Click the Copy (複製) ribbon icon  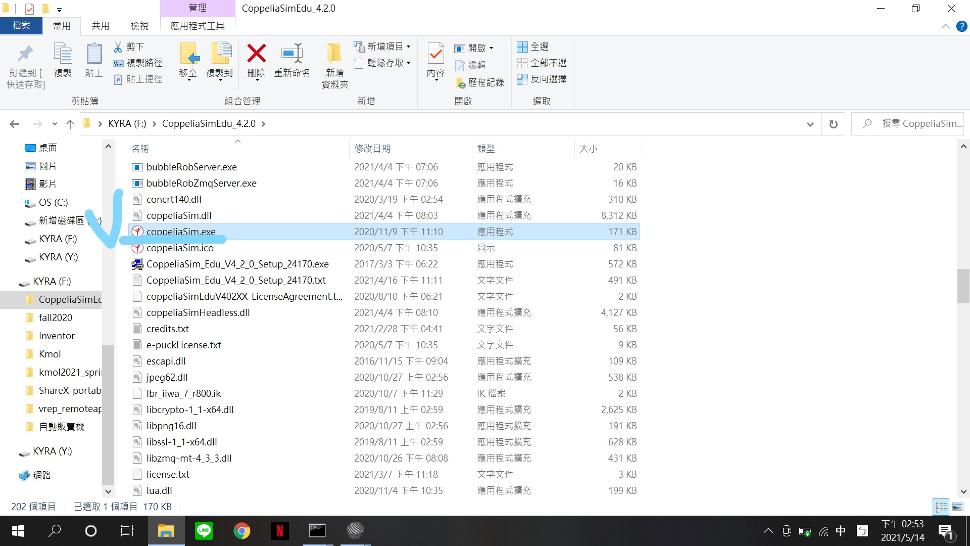click(63, 60)
